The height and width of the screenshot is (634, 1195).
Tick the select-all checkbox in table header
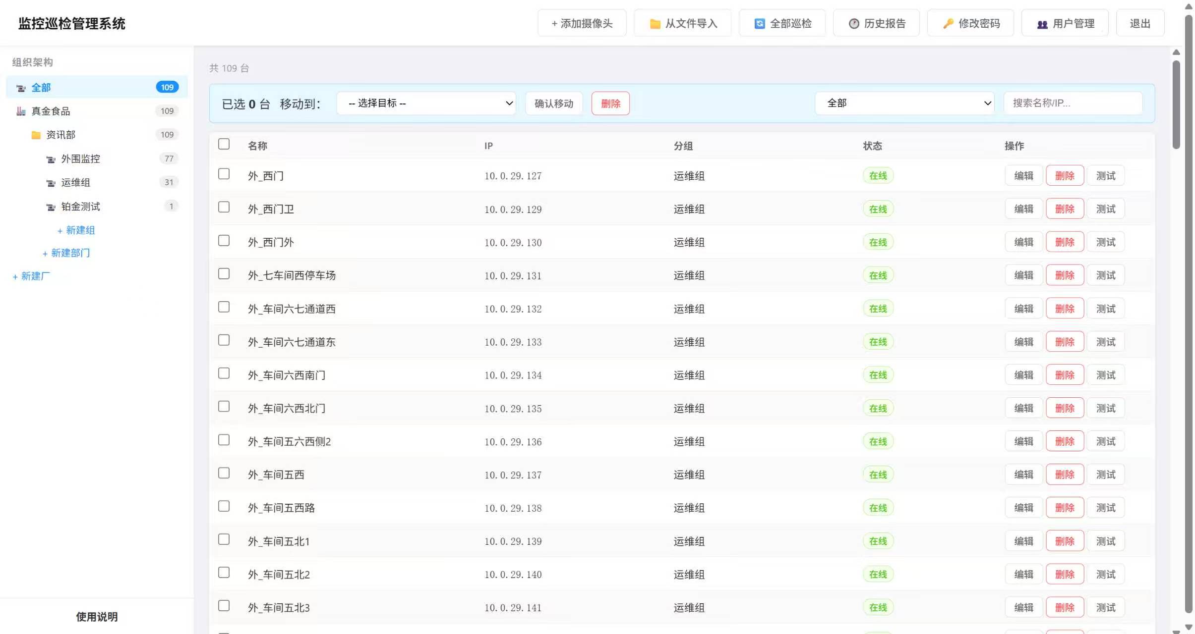tap(224, 144)
